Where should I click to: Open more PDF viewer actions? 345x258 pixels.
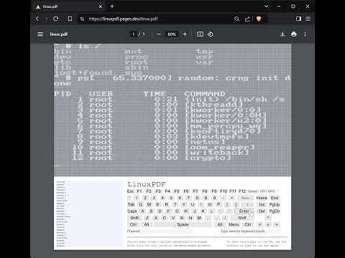305,34
